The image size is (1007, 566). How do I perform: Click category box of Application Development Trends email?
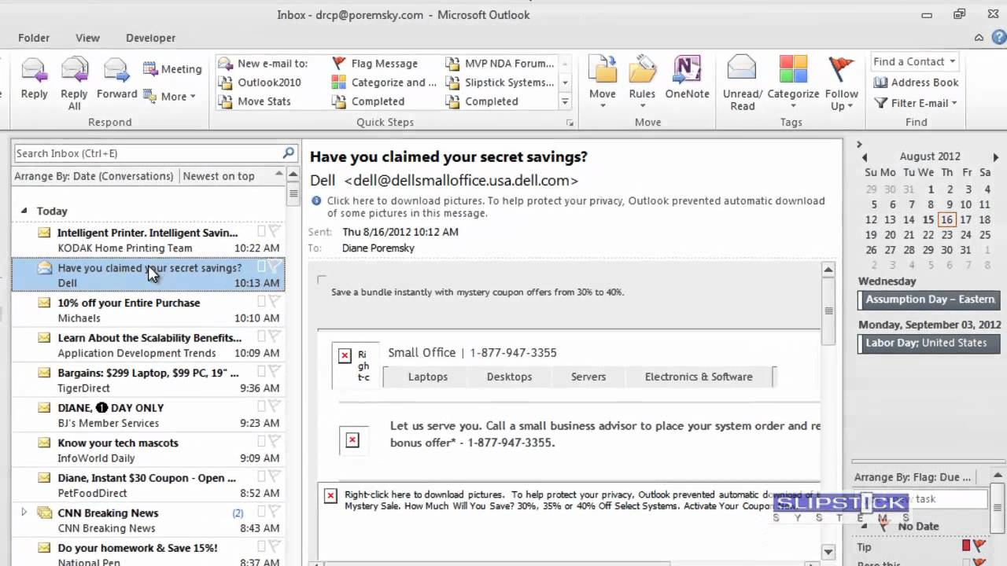pos(262,336)
